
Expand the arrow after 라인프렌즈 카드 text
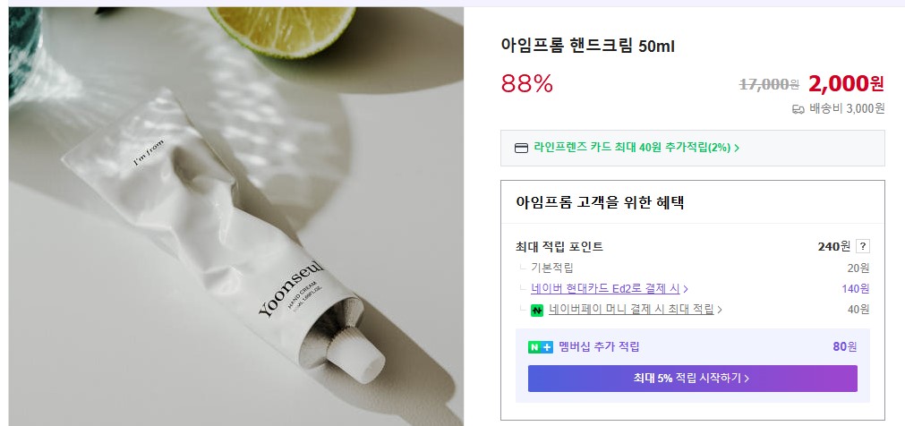coord(736,149)
